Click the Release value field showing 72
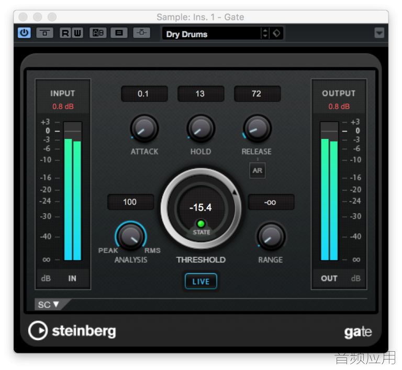The height and width of the screenshot is (370, 402). coord(257,94)
